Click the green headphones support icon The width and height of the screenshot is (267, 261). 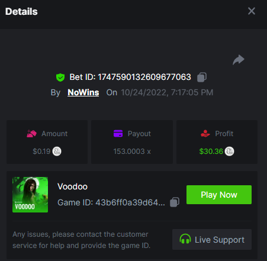tap(185, 239)
